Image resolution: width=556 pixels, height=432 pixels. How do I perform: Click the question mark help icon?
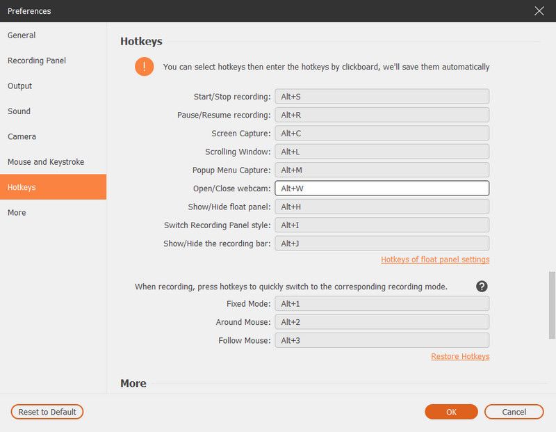pos(482,286)
